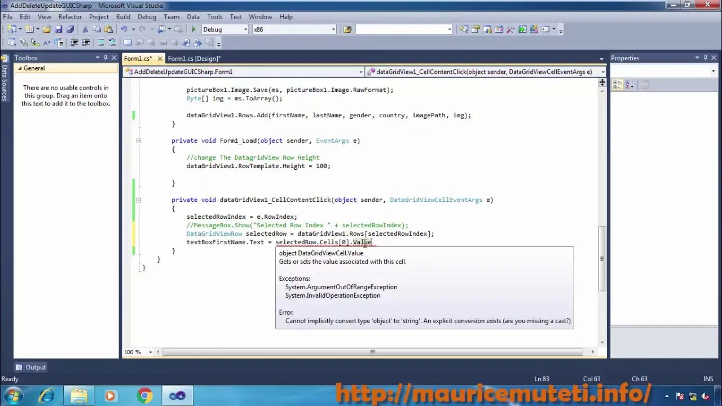
Task: Click the Save All icon
Action: point(70,29)
